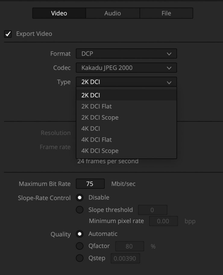Collapse the Type dropdown showing 2K DCI
Image resolution: width=223 pixels, height=275 pixels.
point(126,82)
